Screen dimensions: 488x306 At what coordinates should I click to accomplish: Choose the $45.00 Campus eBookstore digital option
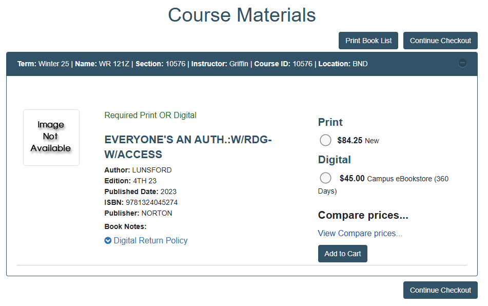pos(325,178)
